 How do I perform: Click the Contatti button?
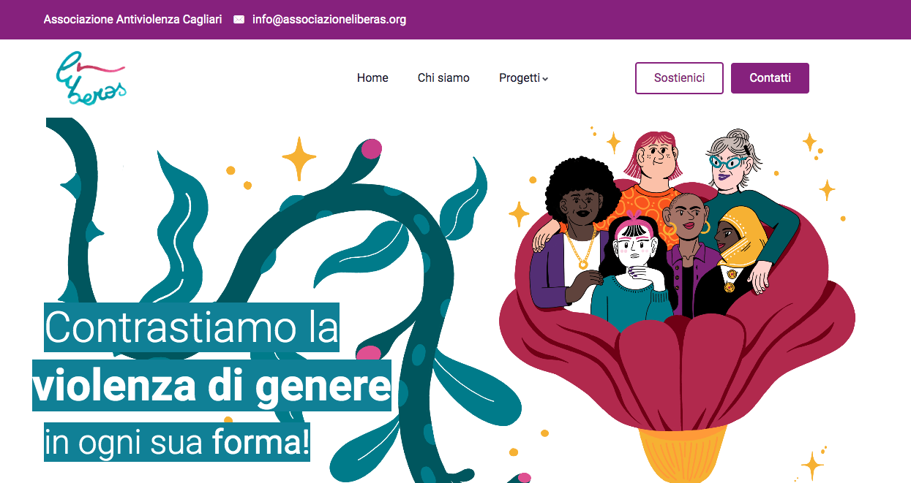pos(770,78)
